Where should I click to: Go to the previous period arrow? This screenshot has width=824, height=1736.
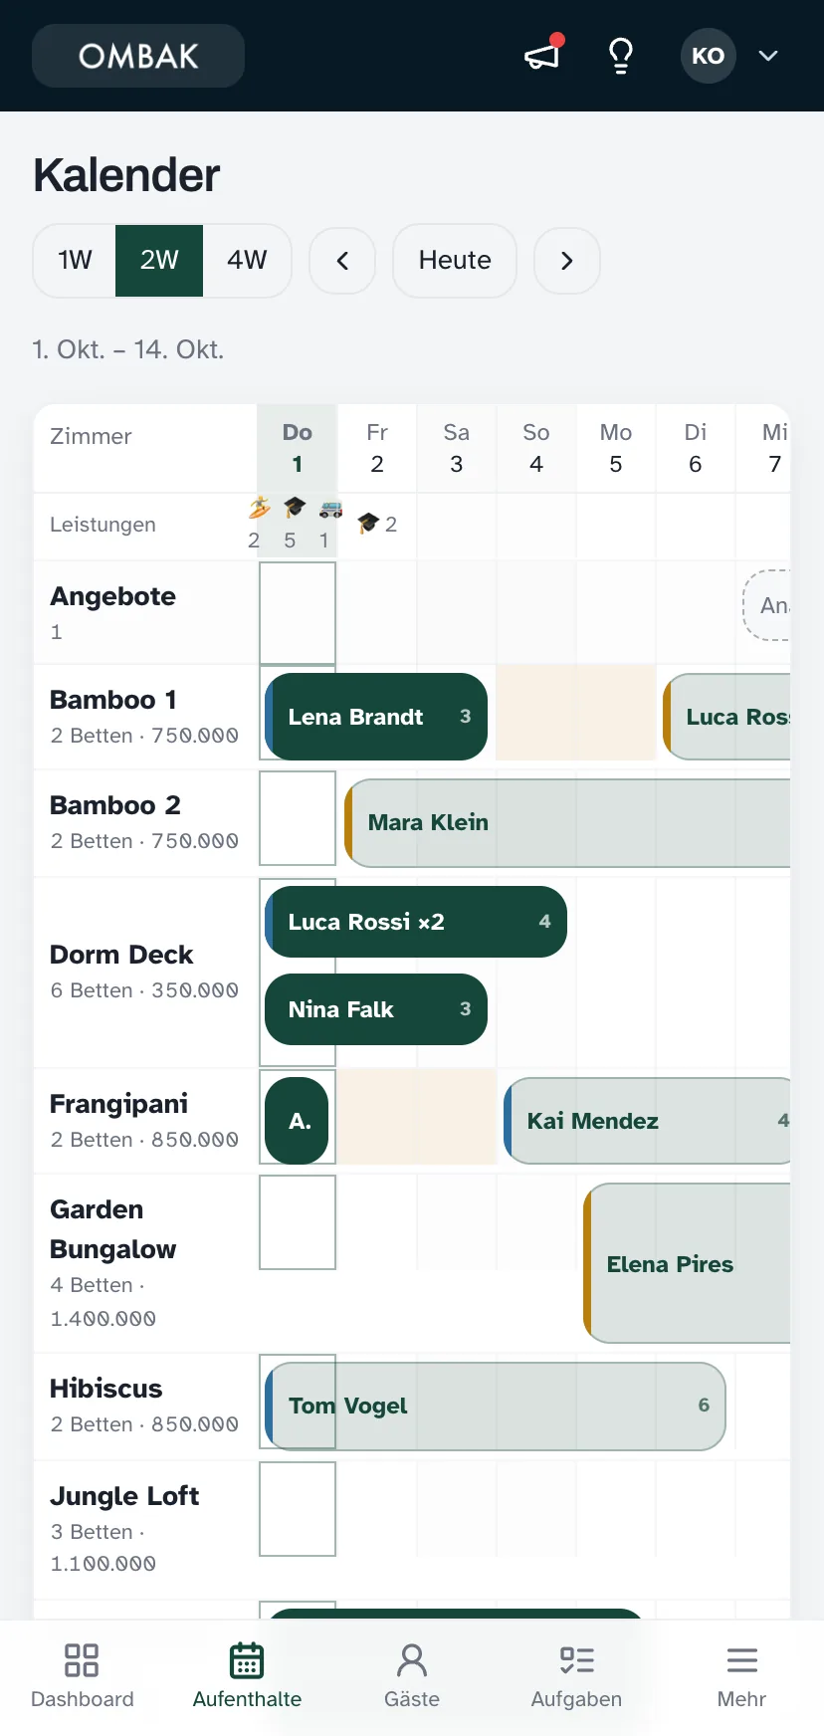(x=342, y=261)
